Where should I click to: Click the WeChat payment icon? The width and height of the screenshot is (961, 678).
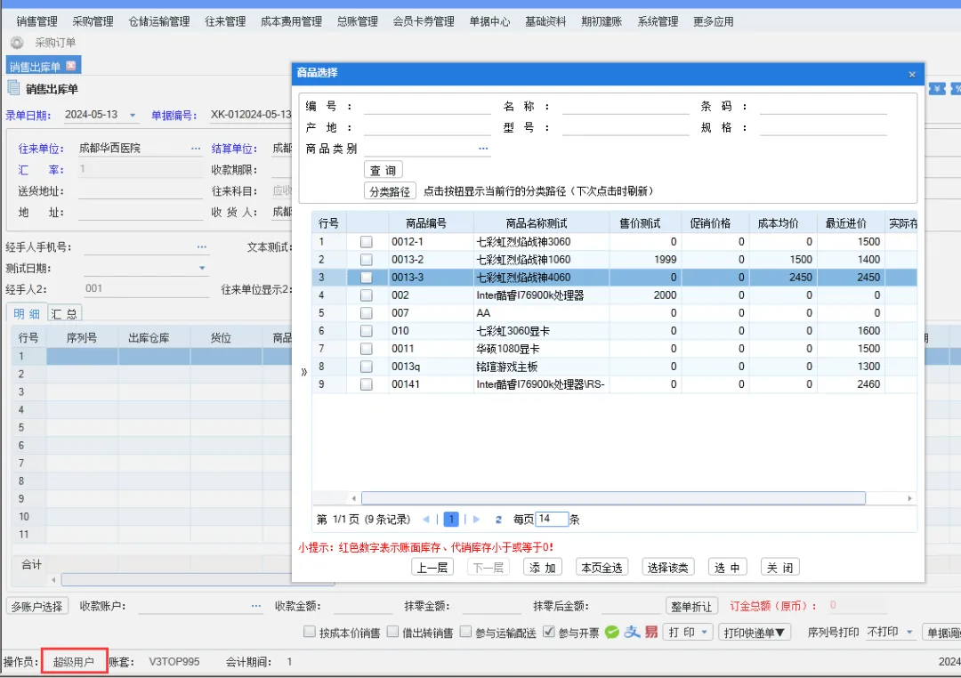tap(612, 632)
